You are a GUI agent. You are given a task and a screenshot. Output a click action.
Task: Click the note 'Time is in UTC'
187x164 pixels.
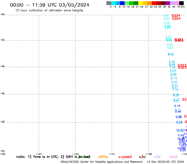[46, 157]
